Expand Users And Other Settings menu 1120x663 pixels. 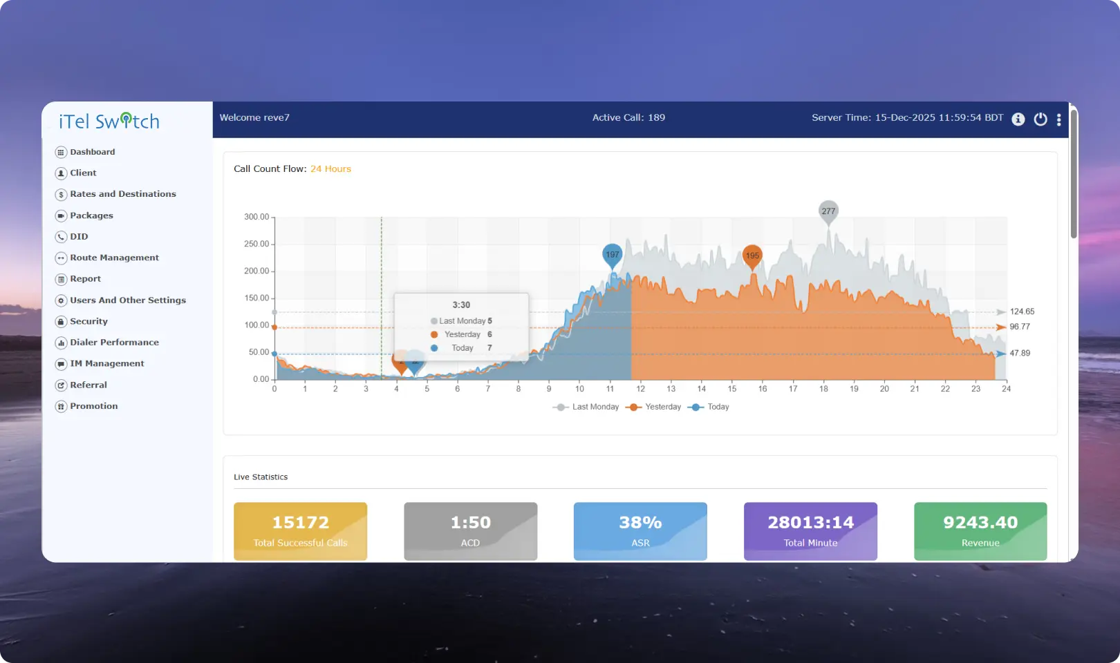(x=127, y=300)
